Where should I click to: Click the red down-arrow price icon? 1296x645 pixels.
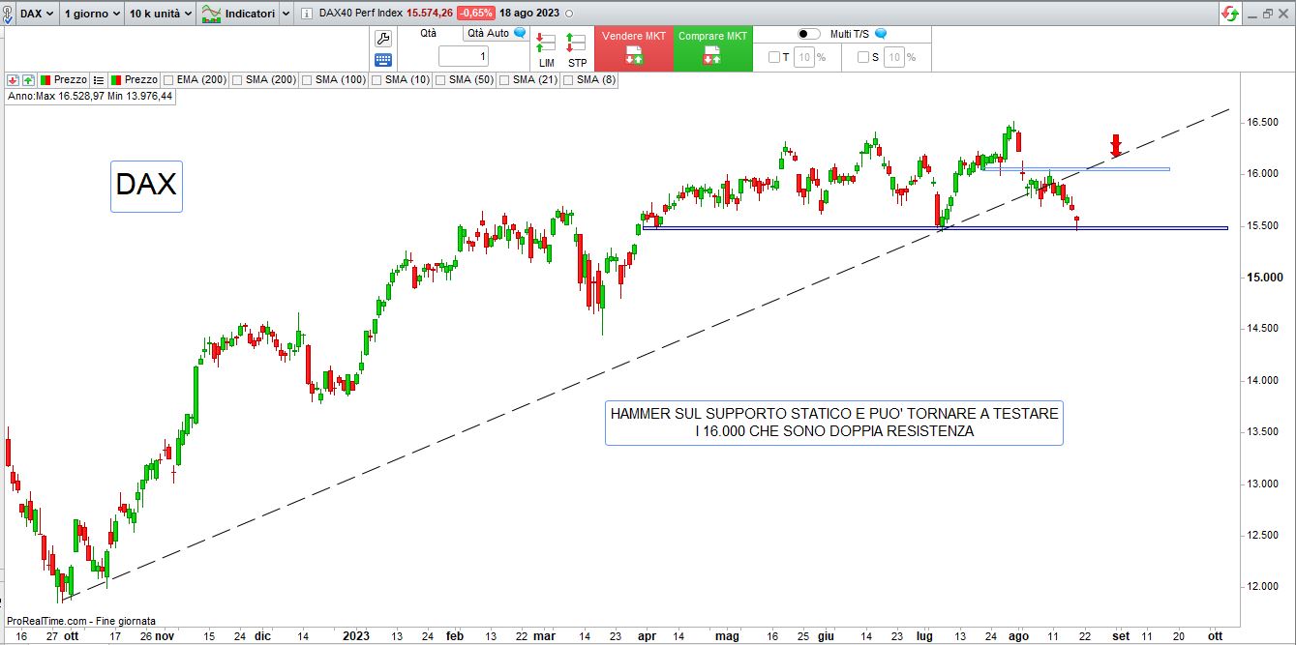(13, 79)
